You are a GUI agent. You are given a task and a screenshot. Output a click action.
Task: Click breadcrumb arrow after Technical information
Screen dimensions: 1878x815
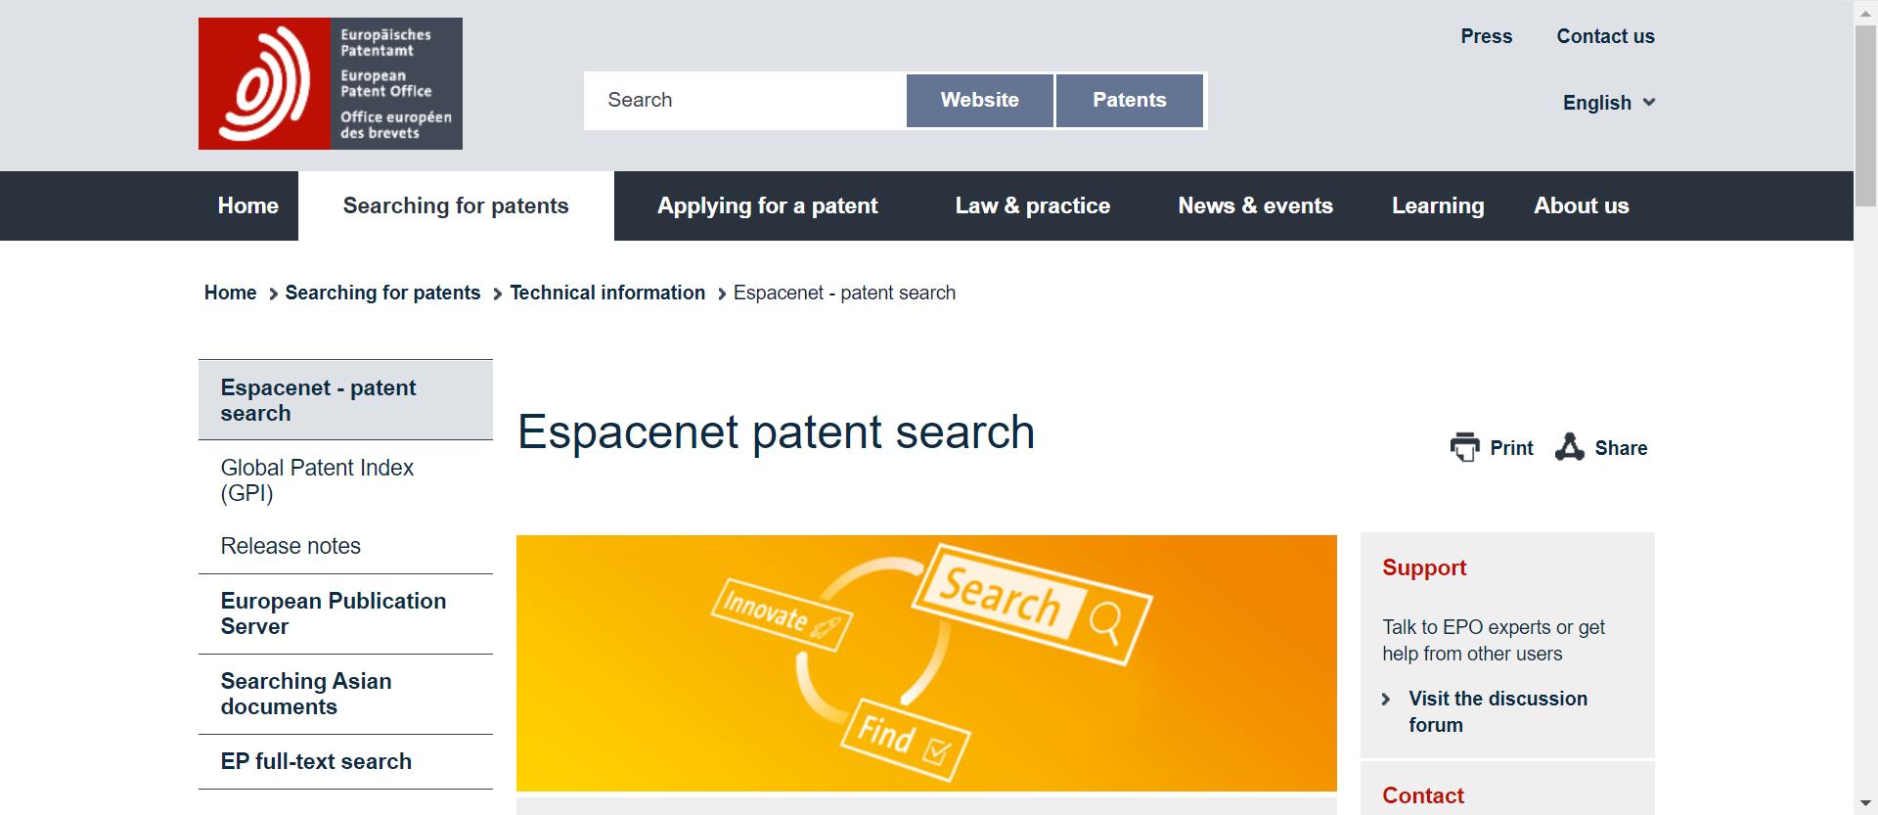pyautogui.click(x=722, y=294)
